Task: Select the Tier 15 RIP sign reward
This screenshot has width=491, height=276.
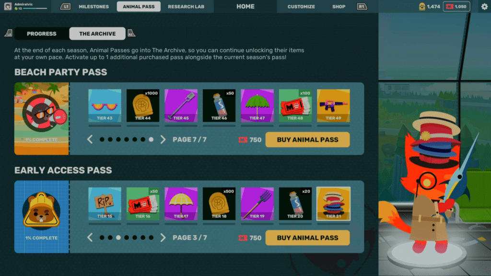Action: point(105,204)
